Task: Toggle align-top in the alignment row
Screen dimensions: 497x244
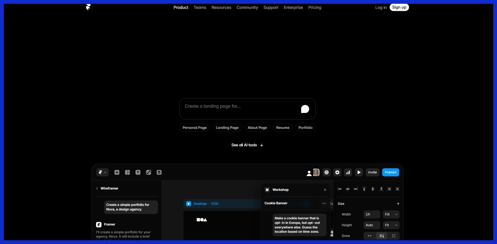Action: 364,189
